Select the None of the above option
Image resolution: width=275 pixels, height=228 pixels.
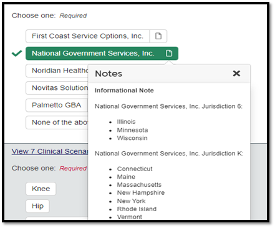[57, 122]
